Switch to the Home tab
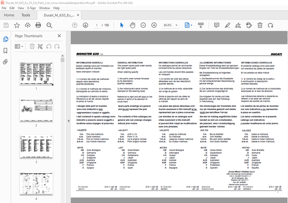This screenshot has width=288, height=203. [9, 15]
